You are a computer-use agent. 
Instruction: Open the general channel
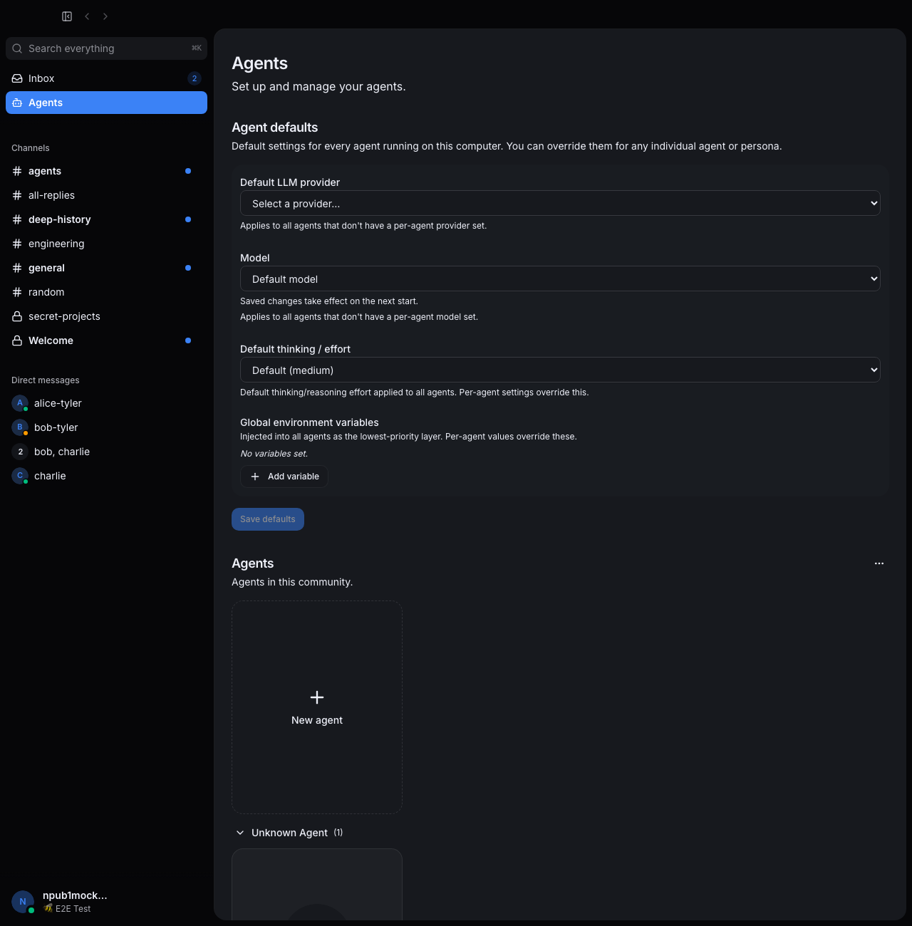click(x=106, y=268)
